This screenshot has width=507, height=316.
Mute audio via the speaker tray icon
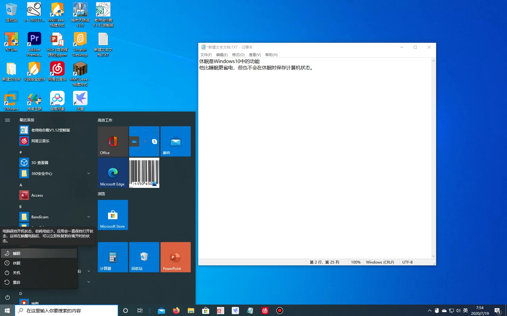pyautogui.click(x=458, y=311)
